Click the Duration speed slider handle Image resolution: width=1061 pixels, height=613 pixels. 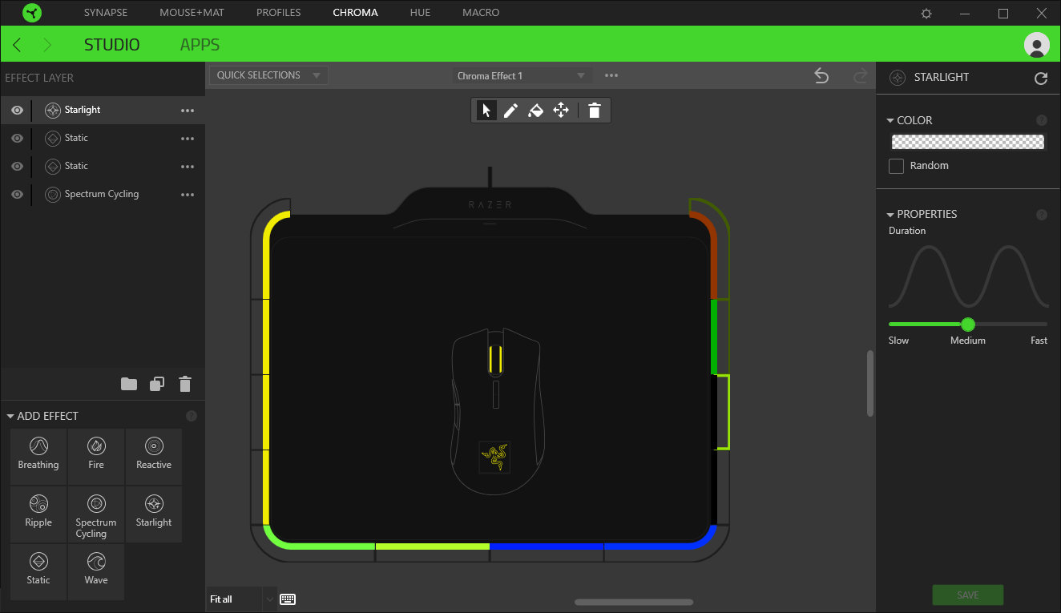[x=968, y=325]
